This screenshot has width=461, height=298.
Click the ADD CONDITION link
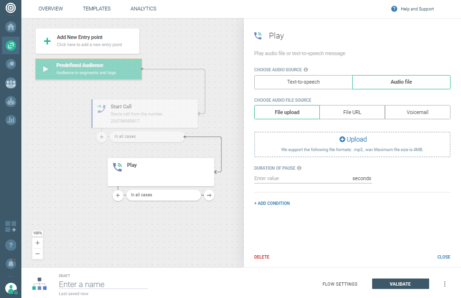[x=272, y=203]
